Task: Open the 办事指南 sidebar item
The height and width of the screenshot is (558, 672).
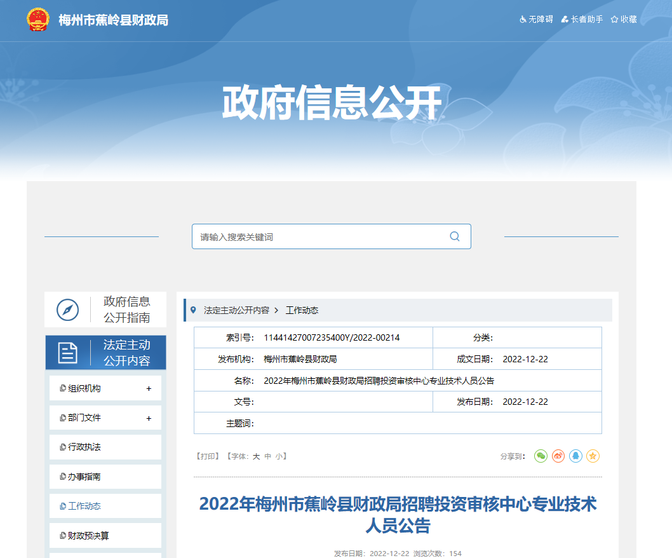Action: [x=84, y=477]
